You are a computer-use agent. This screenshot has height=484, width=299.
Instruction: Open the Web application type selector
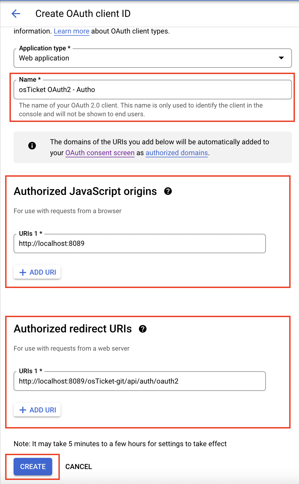coord(152,58)
